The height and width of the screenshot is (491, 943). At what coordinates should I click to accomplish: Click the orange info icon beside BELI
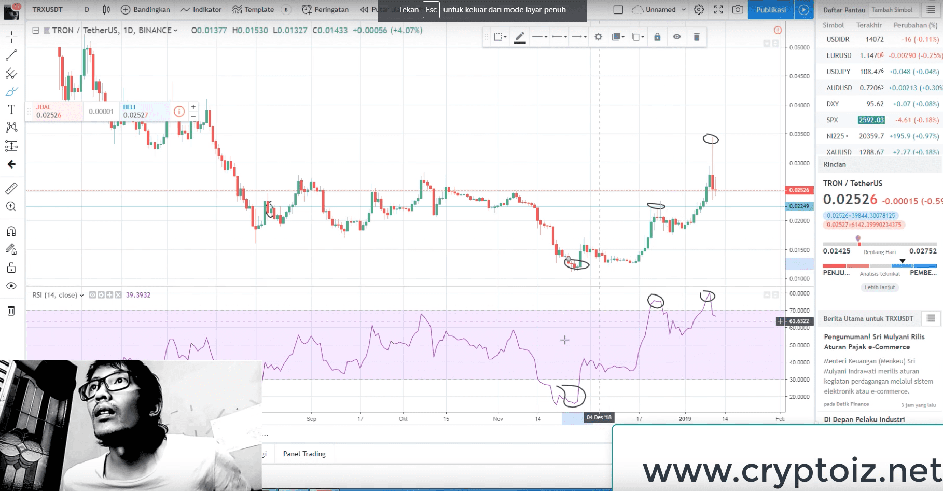pyautogui.click(x=179, y=111)
